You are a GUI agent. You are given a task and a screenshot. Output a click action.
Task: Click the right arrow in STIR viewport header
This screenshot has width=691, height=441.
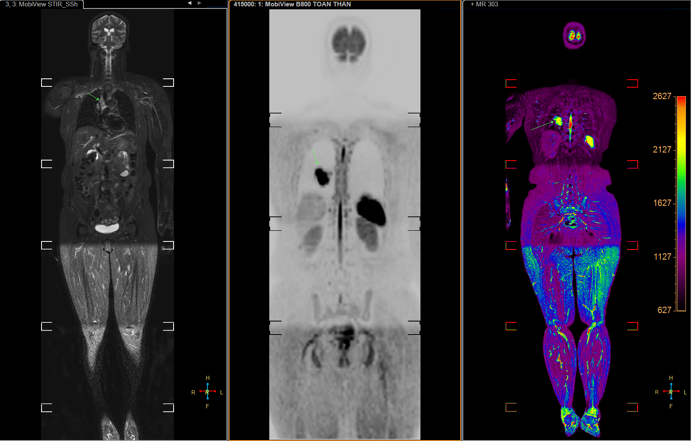199,3
